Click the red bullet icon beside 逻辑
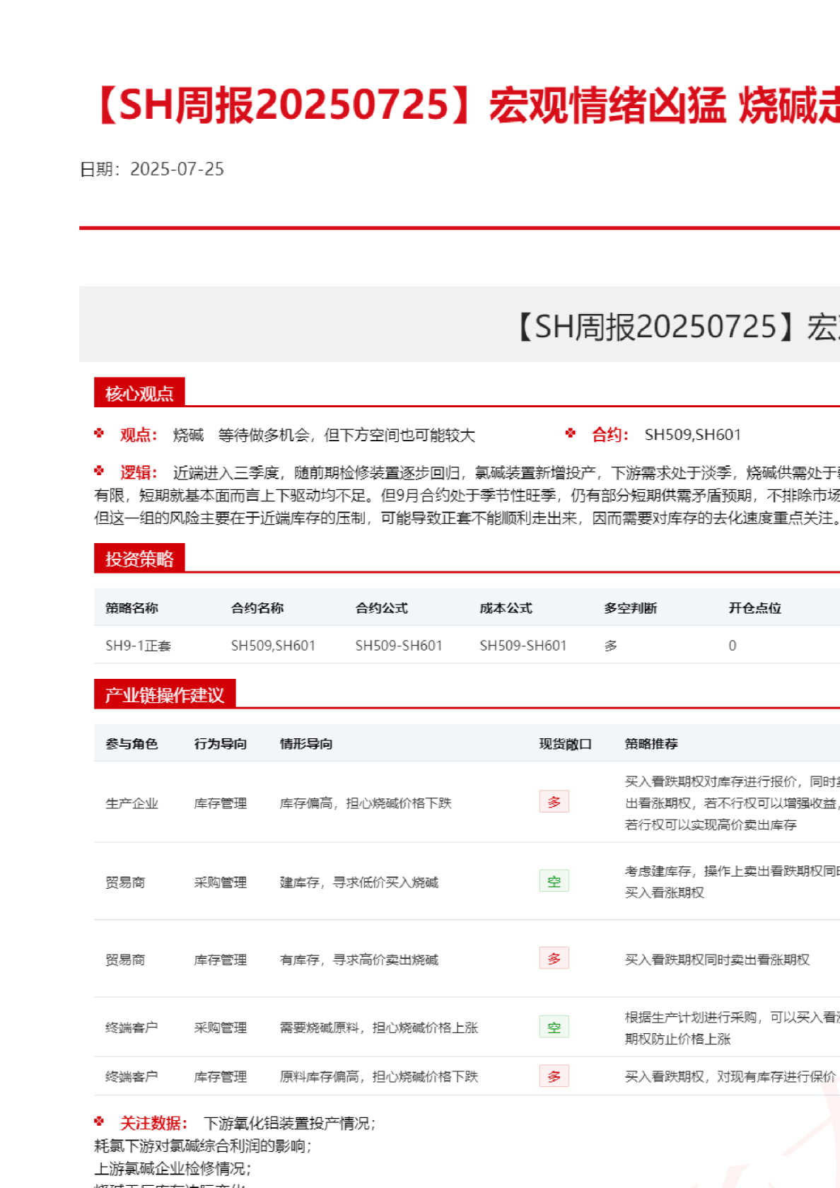This screenshot has width=840, height=1188. (x=99, y=471)
